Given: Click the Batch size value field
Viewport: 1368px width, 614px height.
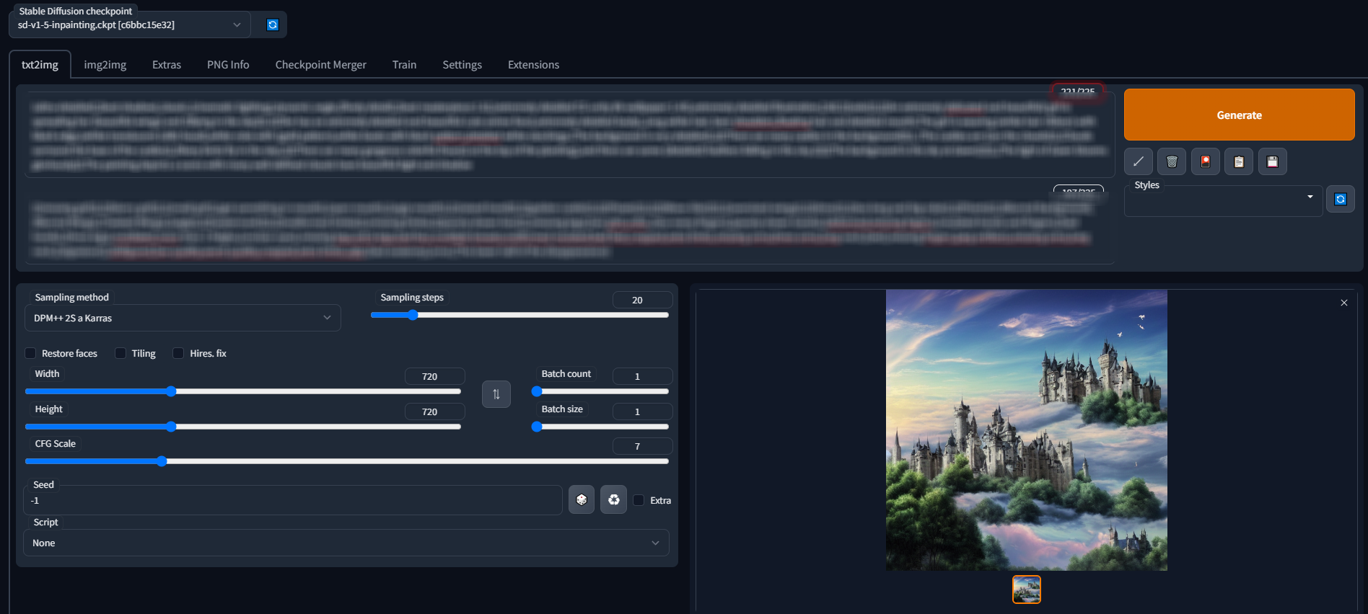Looking at the screenshot, I should [642, 411].
